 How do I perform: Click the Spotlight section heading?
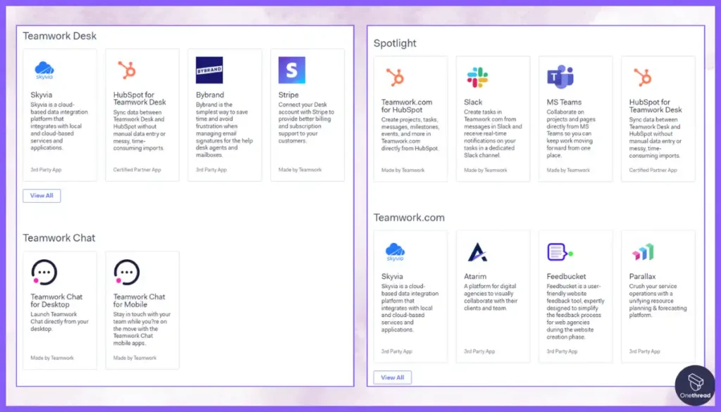(394, 43)
